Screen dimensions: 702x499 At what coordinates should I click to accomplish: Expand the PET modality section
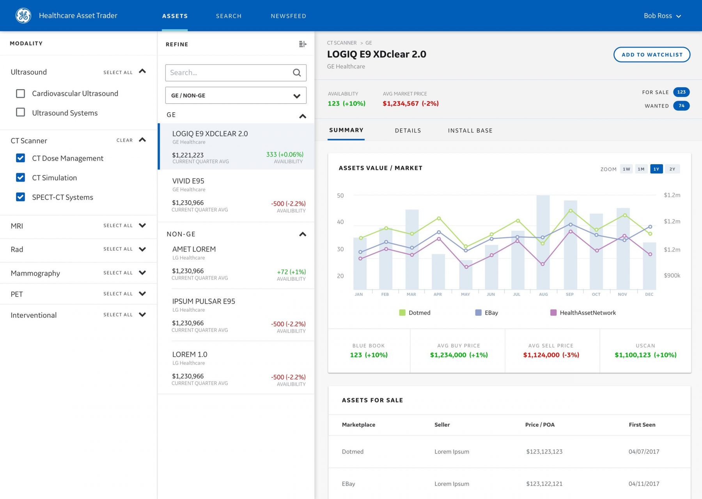(142, 294)
